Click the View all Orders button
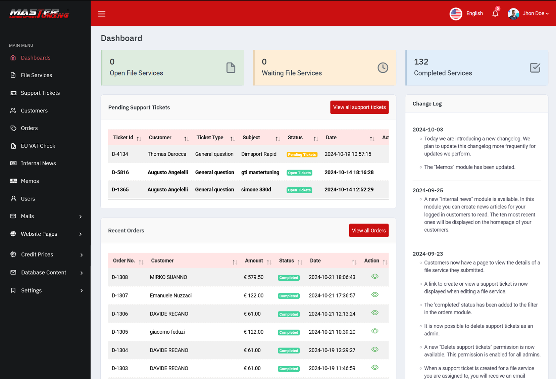The image size is (556, 379). pos(368,231)
